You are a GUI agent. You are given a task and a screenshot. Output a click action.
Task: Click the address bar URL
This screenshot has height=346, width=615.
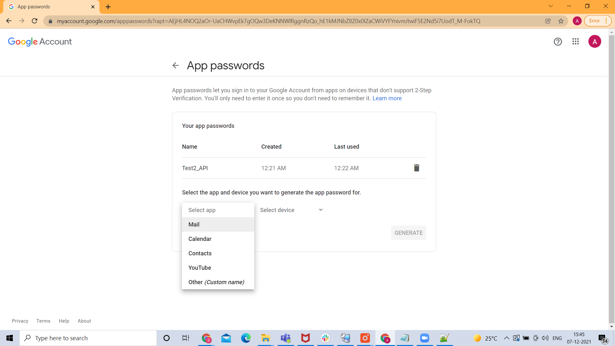point(268,21)
